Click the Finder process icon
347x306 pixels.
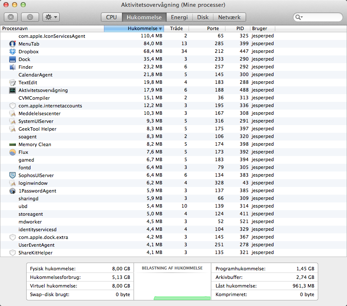[12, 67]
